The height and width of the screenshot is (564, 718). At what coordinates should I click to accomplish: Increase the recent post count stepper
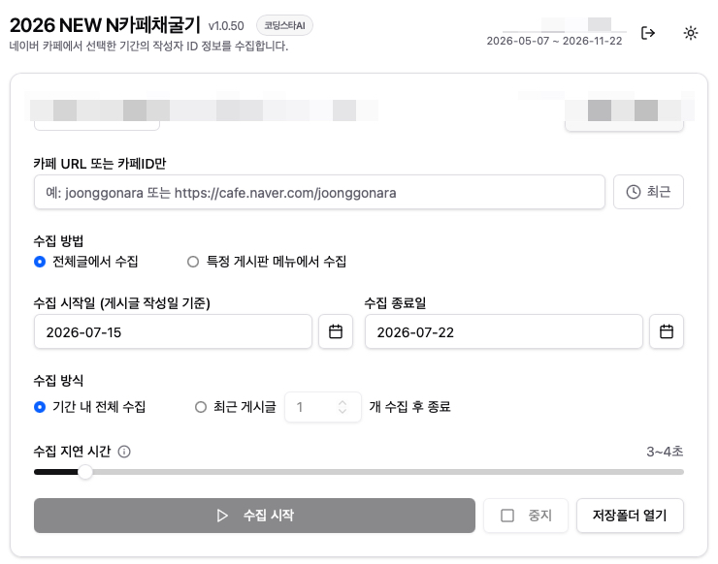tap(343, 403)
